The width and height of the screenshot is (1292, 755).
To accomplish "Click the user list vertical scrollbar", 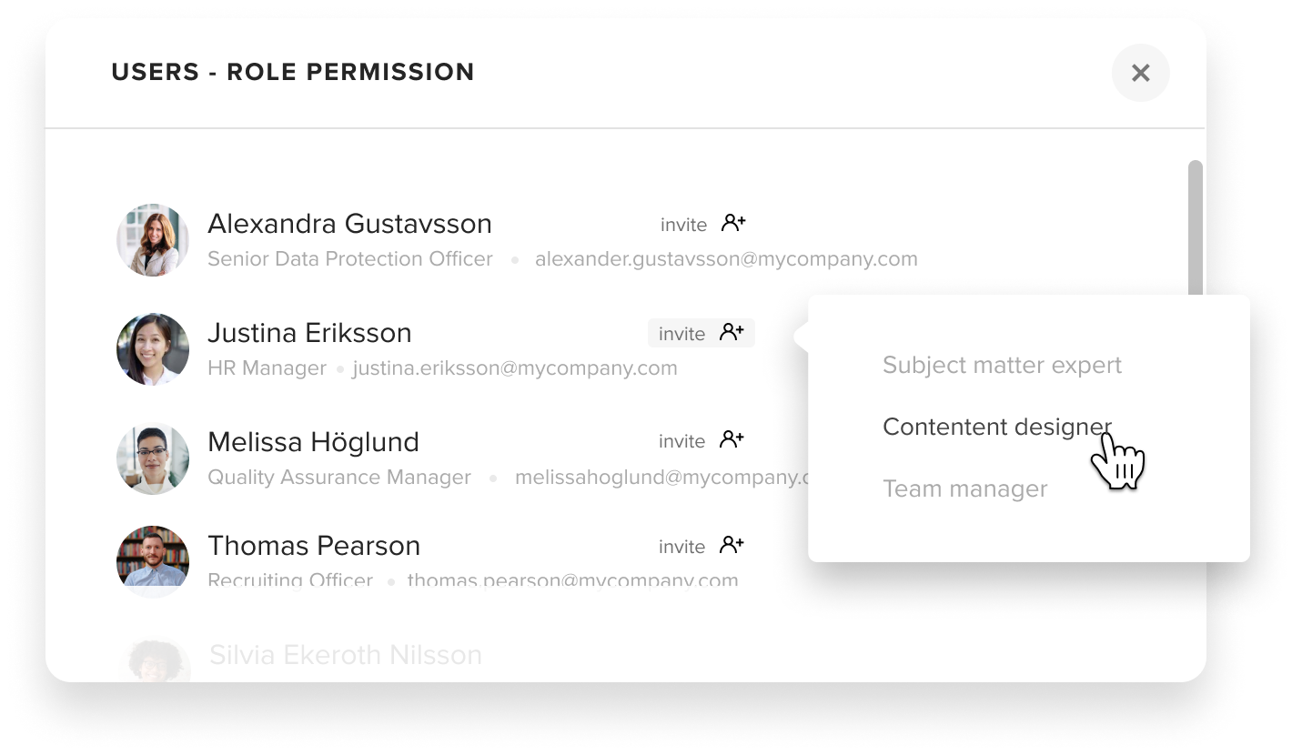I will tap(1195, 227).
